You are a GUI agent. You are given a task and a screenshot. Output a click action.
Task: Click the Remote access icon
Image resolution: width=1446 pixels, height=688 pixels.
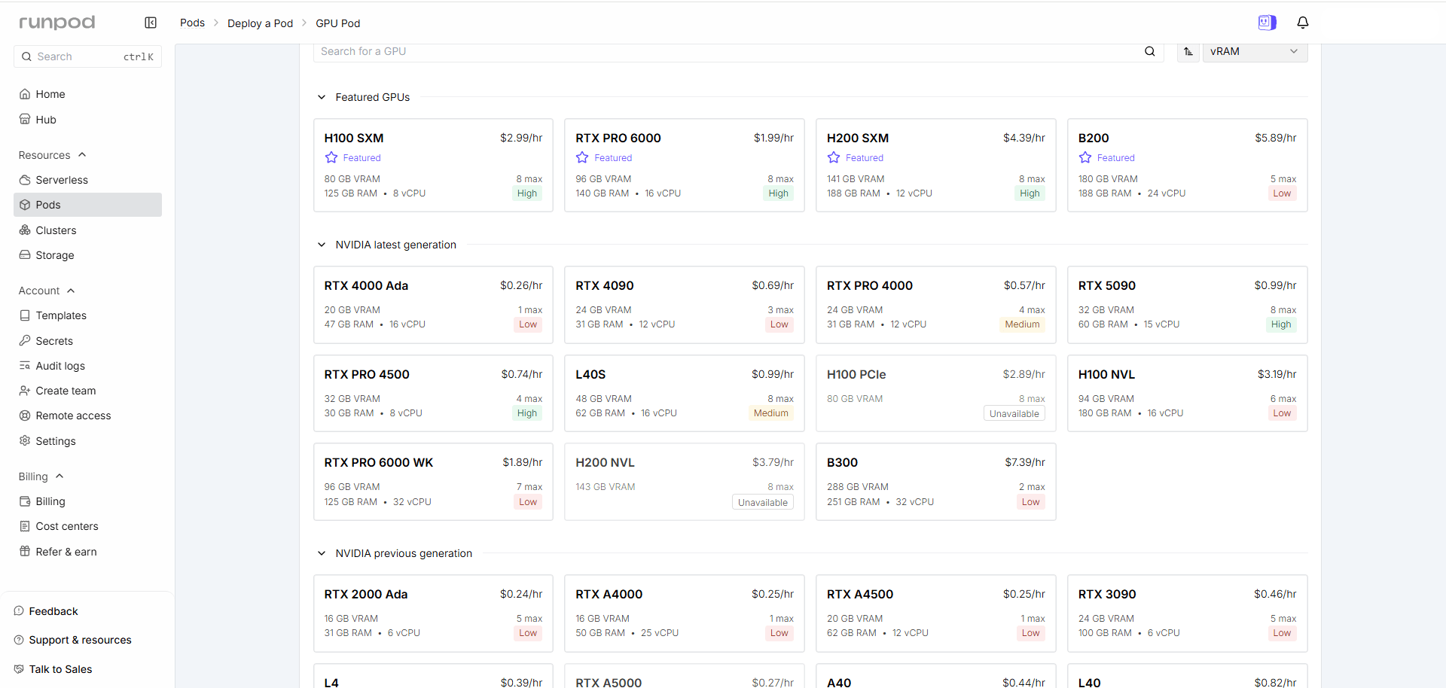[x=25, y=416]
